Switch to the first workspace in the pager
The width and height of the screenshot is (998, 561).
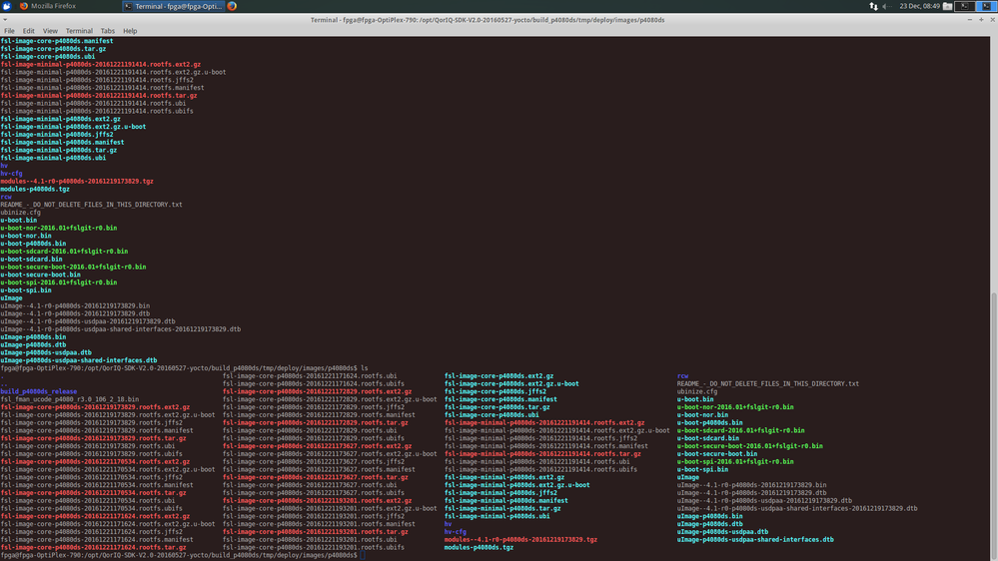coord(965,6)
